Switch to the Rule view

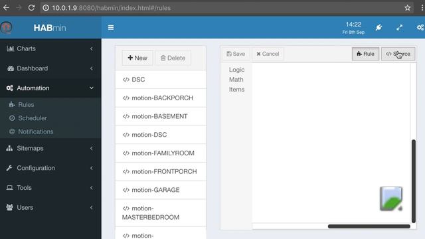tap(365, 54)
